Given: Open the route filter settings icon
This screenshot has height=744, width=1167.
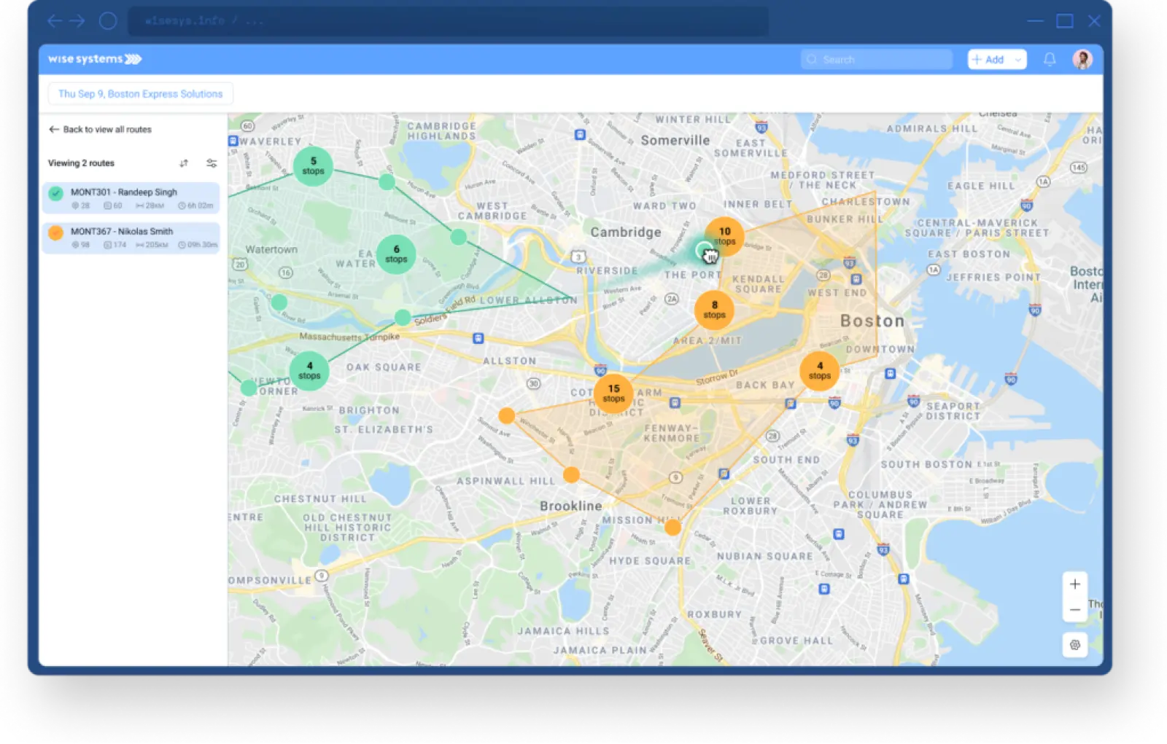Looking at the screenshot, I should pos(211,163).
